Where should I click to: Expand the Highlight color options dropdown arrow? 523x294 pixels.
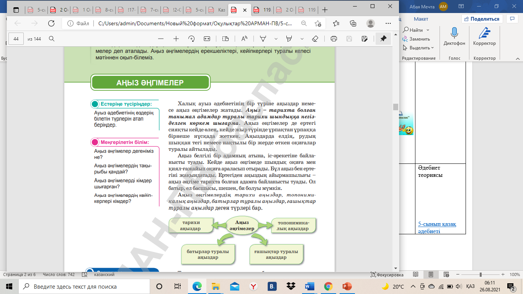(x=302, y=39)
